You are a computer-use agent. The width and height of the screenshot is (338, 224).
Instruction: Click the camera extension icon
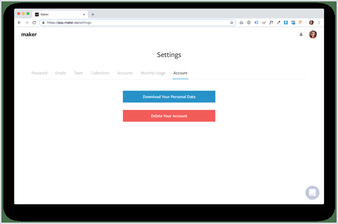[241, 23]
